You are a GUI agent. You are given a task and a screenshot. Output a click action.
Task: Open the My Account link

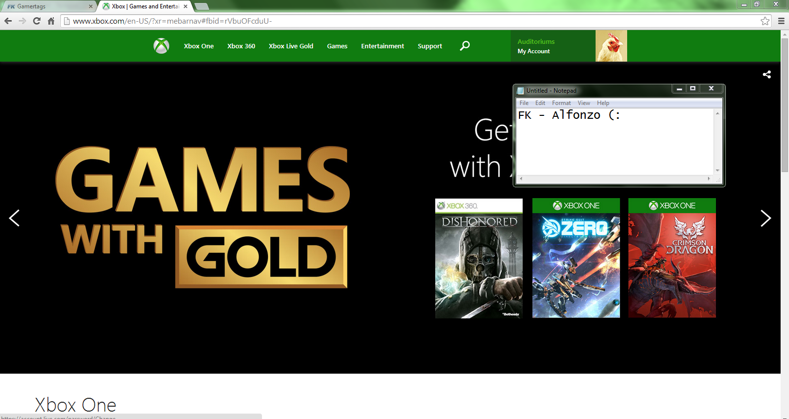533,51
